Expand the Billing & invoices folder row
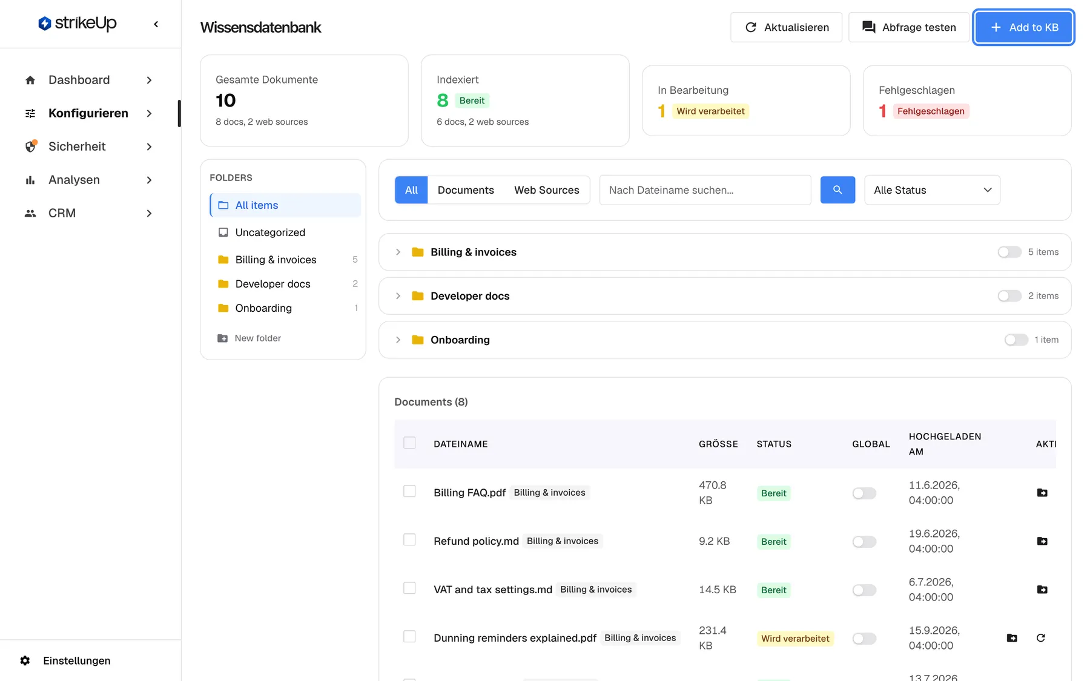This screenshot has height=681, width=1090. pos(398,252)
